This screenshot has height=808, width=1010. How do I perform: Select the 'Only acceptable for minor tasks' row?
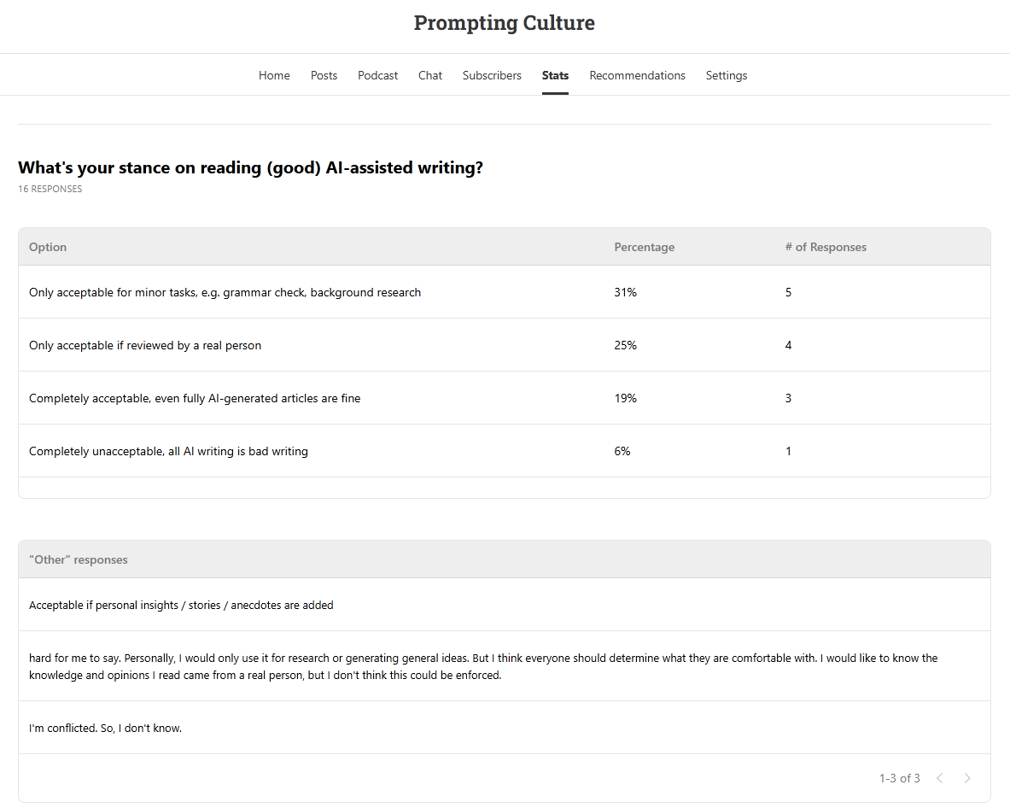point(505,292)
